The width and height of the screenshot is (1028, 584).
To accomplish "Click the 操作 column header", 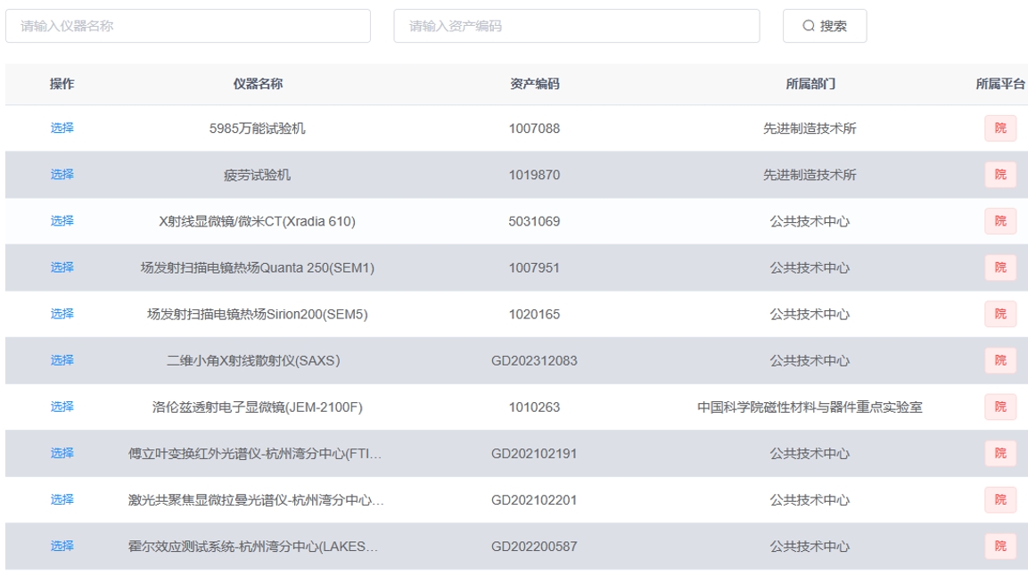I will pyautogui.click(x=62, y=84).
